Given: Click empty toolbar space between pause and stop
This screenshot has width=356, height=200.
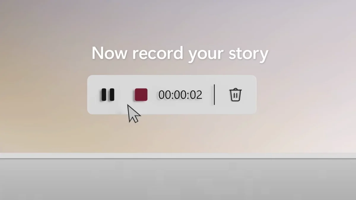Looking at the screenshot, I should pyautogui.click(x=125, y=95).
